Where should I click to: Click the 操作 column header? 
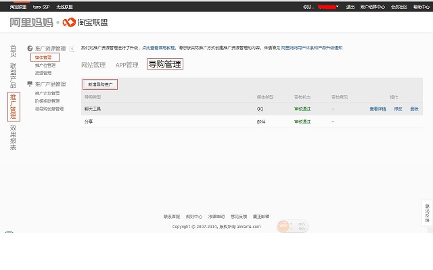pos(394,97)
